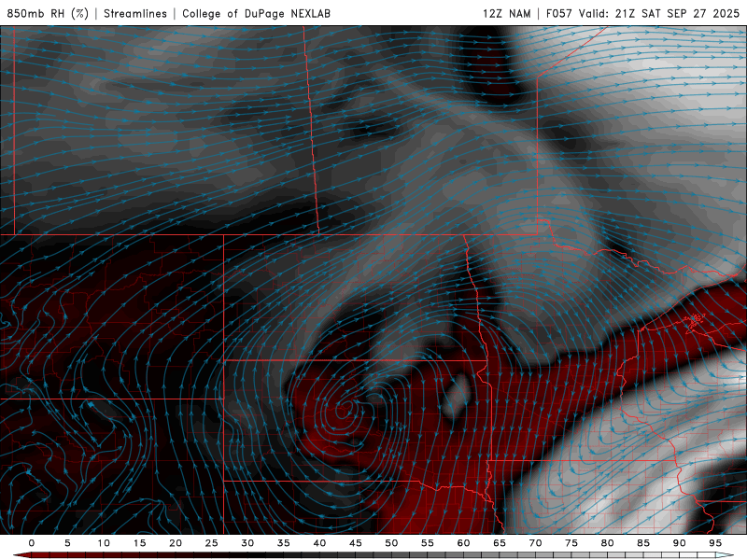This screenshot has width=747, height=560.
Task: Click the 'F057' forecast hour label
Action: pyautogui.click(x=558, y=13)
